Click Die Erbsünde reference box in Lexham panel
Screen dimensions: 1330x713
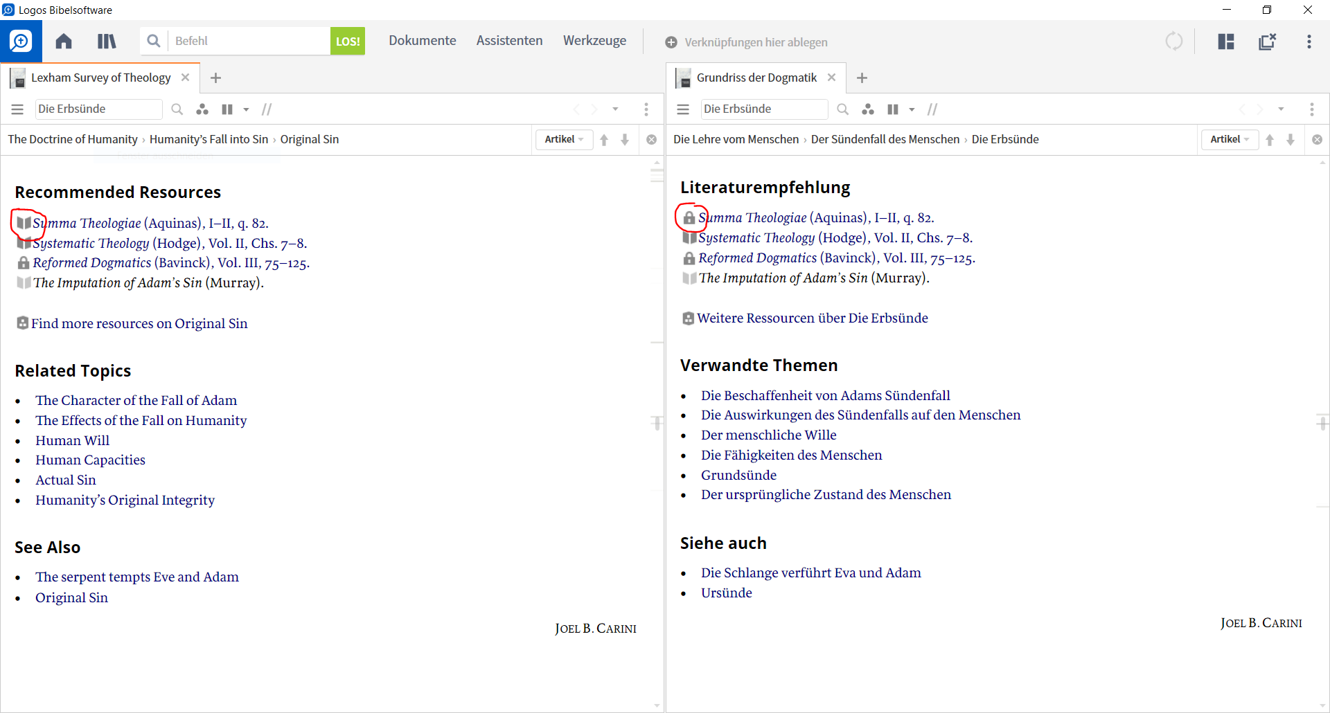click(x=98, y=109)
